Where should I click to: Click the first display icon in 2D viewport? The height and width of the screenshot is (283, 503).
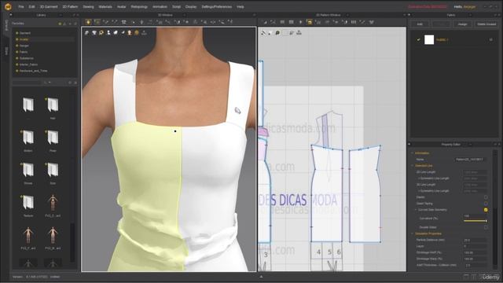pos(263,33)
